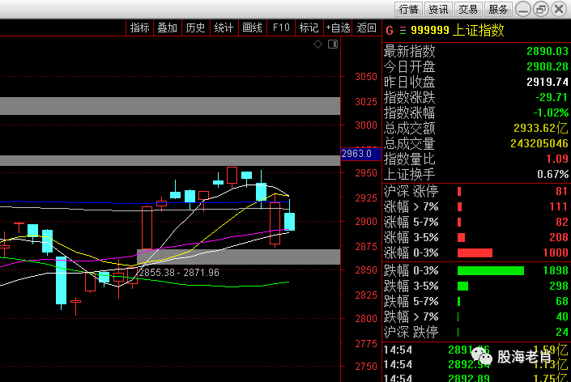Open the 历史 history menu
The width and height of the screenshot is (571, 382).
(195, 28)
